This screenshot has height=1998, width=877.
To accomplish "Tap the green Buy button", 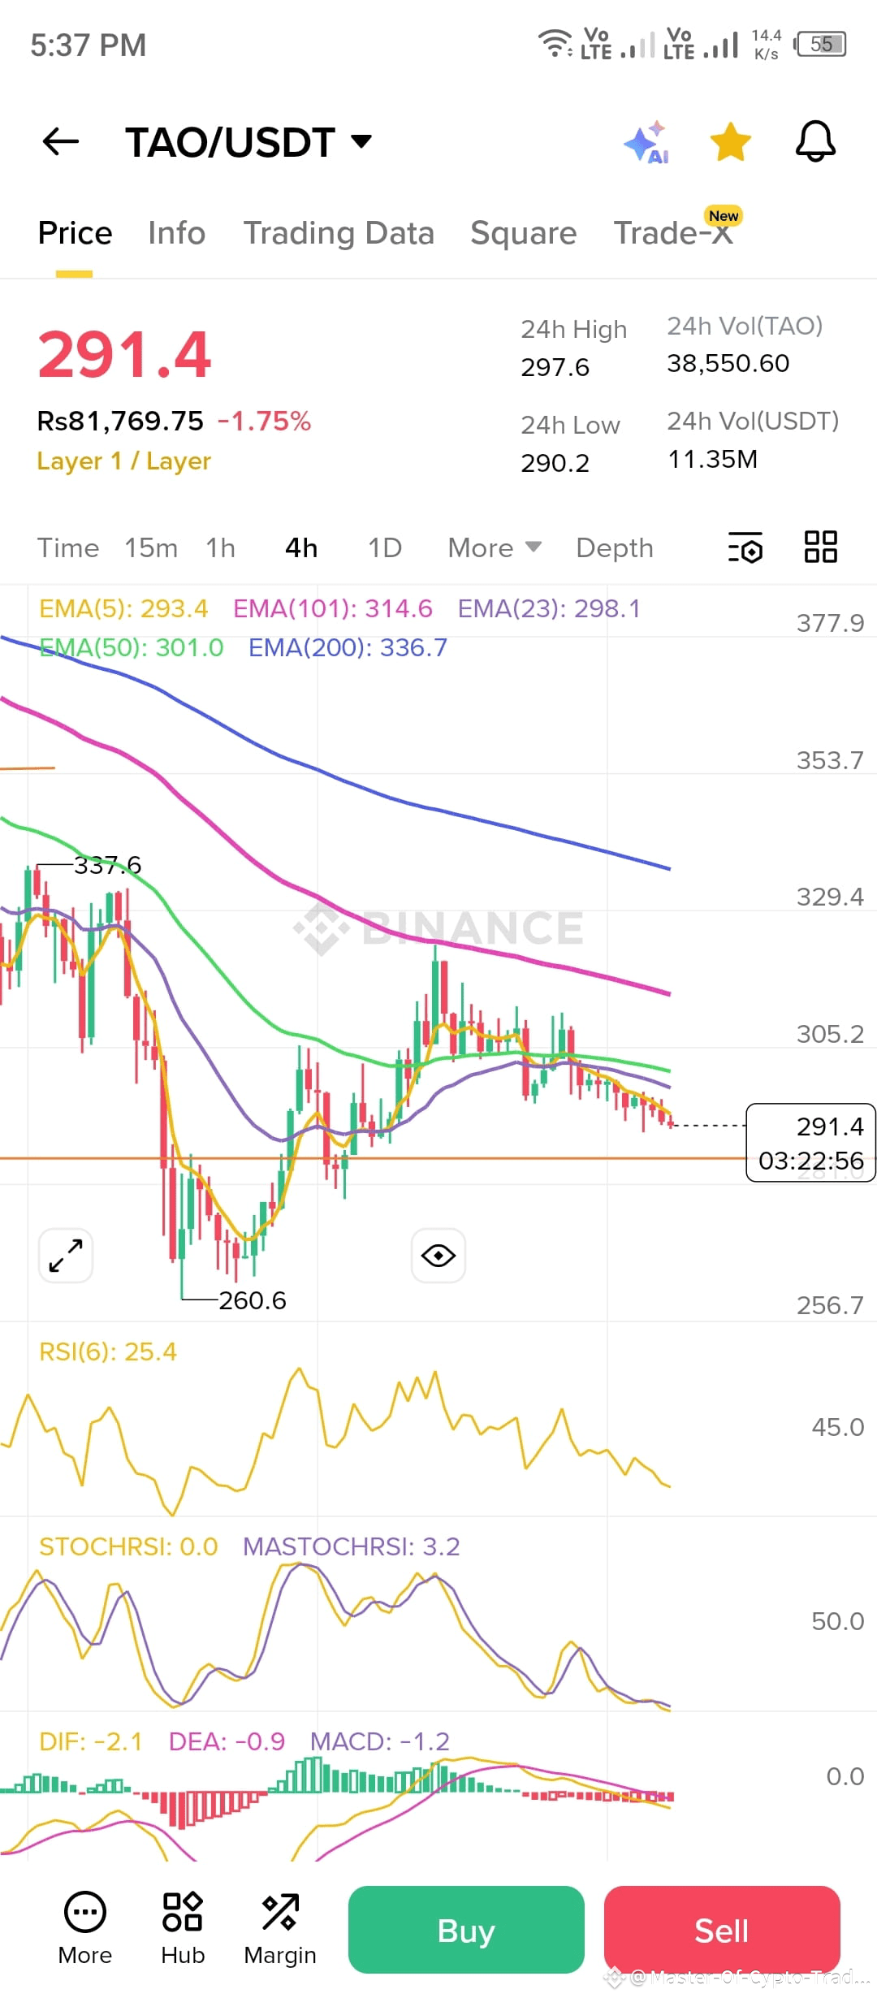I will (466, 1930).
